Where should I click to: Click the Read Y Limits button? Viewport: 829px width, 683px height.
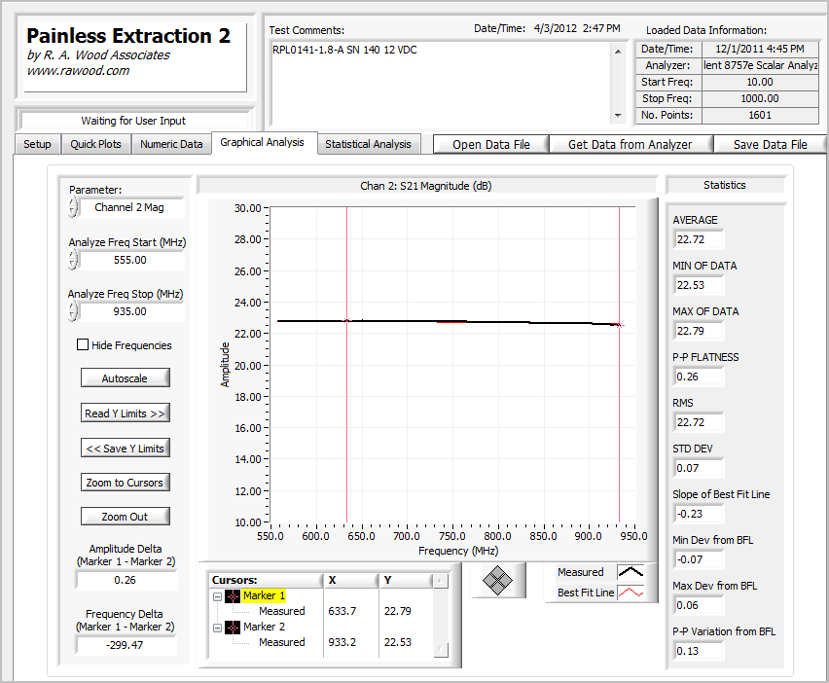(126, 413)
